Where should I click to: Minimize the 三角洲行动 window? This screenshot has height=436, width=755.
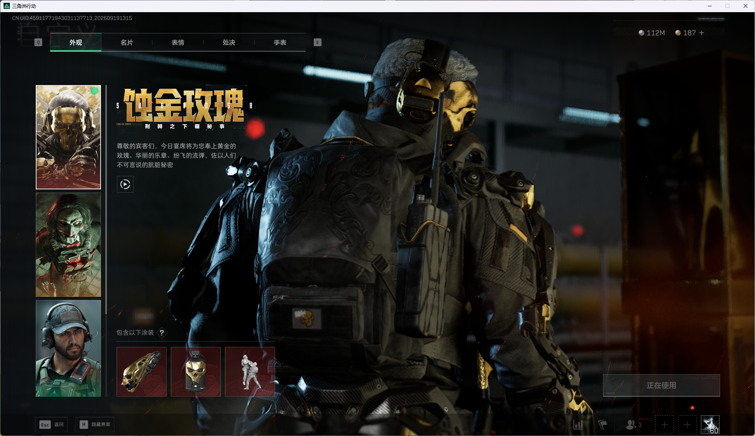tap(710, 6)
